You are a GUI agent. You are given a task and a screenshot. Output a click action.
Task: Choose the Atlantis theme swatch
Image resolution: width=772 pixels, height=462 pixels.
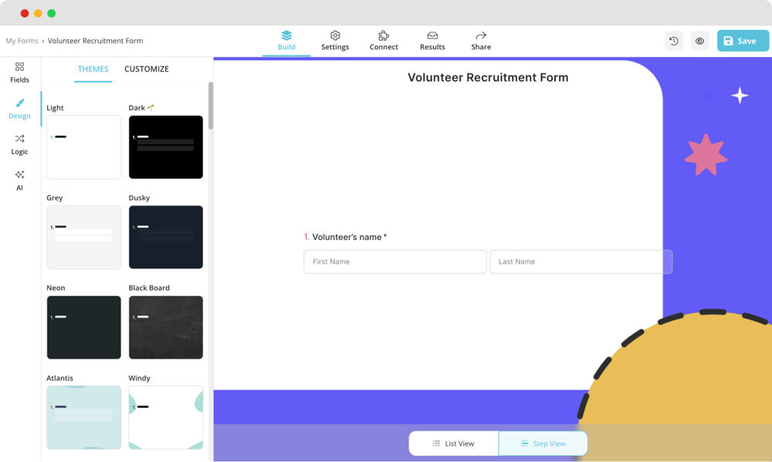pyautogui.click(x=83, y=417)
